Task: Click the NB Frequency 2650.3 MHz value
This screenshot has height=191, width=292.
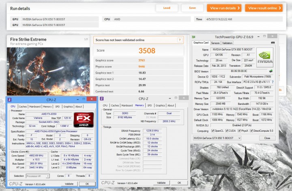Action: [x=169, y=121]
